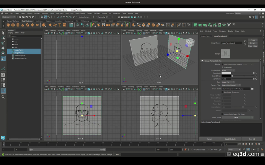Click the Presets button
This screenshot has width=265, height=165.
click(x=253, y=43)
